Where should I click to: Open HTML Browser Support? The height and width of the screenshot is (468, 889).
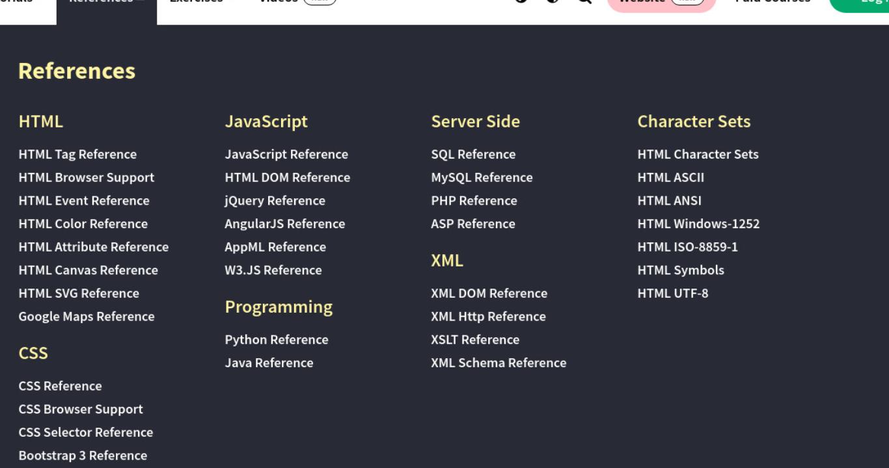point(87,177)
